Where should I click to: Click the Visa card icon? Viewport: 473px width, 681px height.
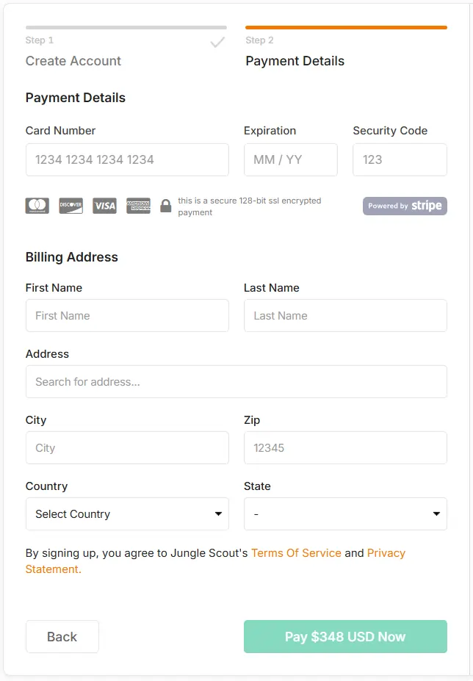[x=104, y=206]
